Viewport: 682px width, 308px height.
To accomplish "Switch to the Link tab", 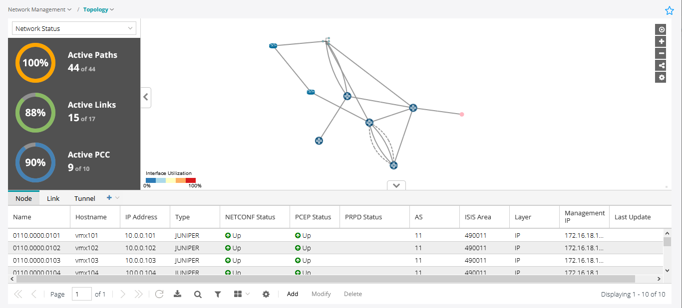I will (53, 198).
